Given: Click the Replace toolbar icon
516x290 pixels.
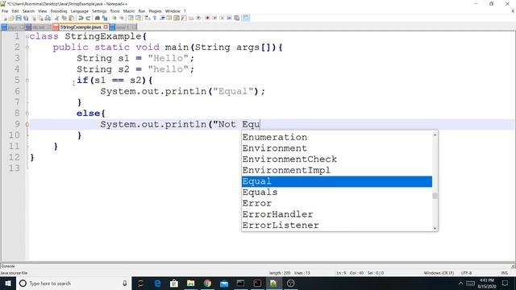Looking at the screenshot, I should (105, 18).
